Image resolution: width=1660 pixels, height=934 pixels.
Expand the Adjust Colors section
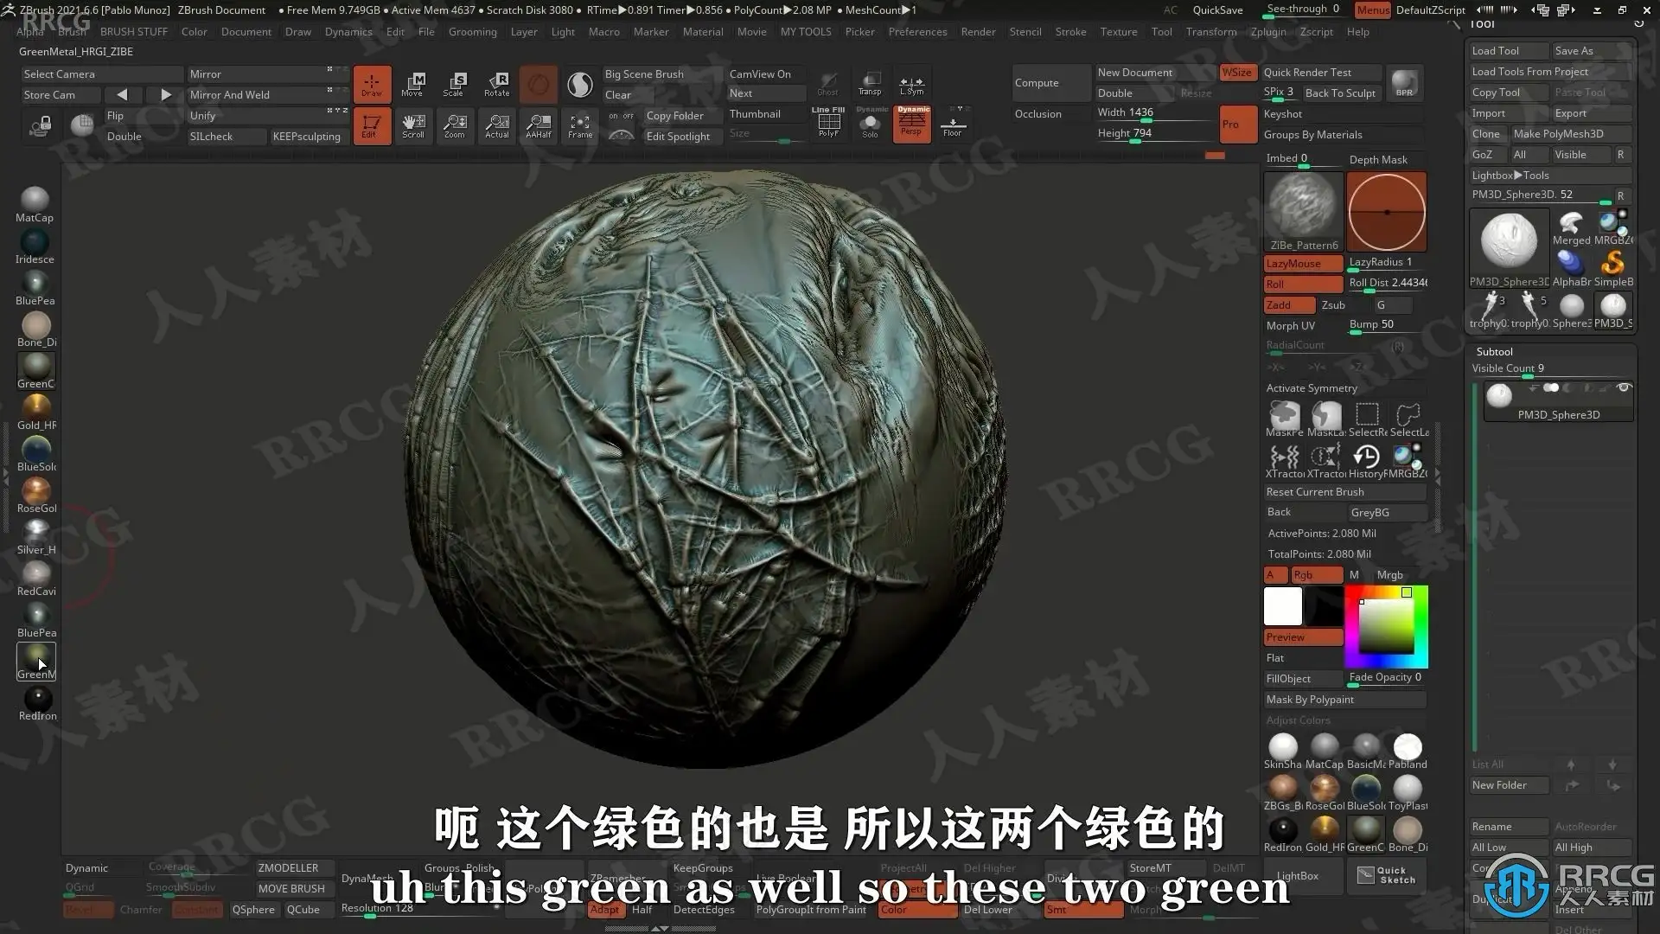[x=1299, y=720]
